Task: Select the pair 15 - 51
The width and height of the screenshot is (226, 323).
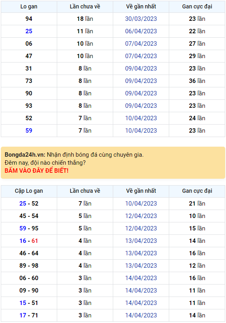Action: 29,303
